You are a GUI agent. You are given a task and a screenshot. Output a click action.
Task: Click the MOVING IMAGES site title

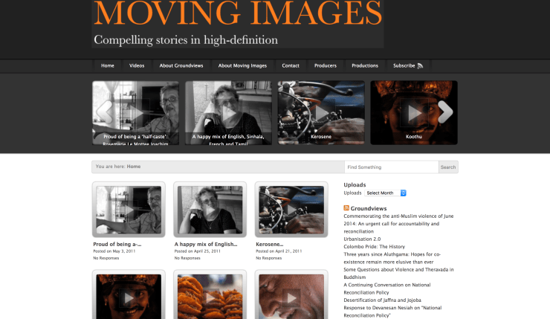[x=238, y=13]
